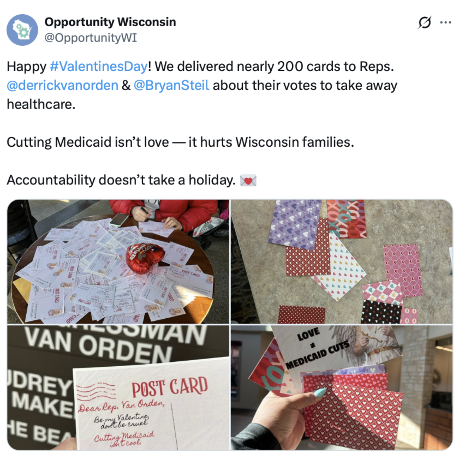The width and height of the screenshot is (465, 465).
Task: Click the Opportunity Wisconsin display name
Action: tap(110, 22)
